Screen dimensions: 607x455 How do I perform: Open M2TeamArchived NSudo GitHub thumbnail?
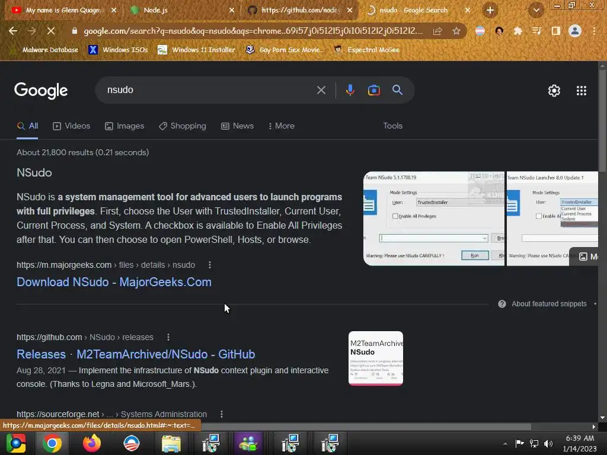tap(375, 358)
